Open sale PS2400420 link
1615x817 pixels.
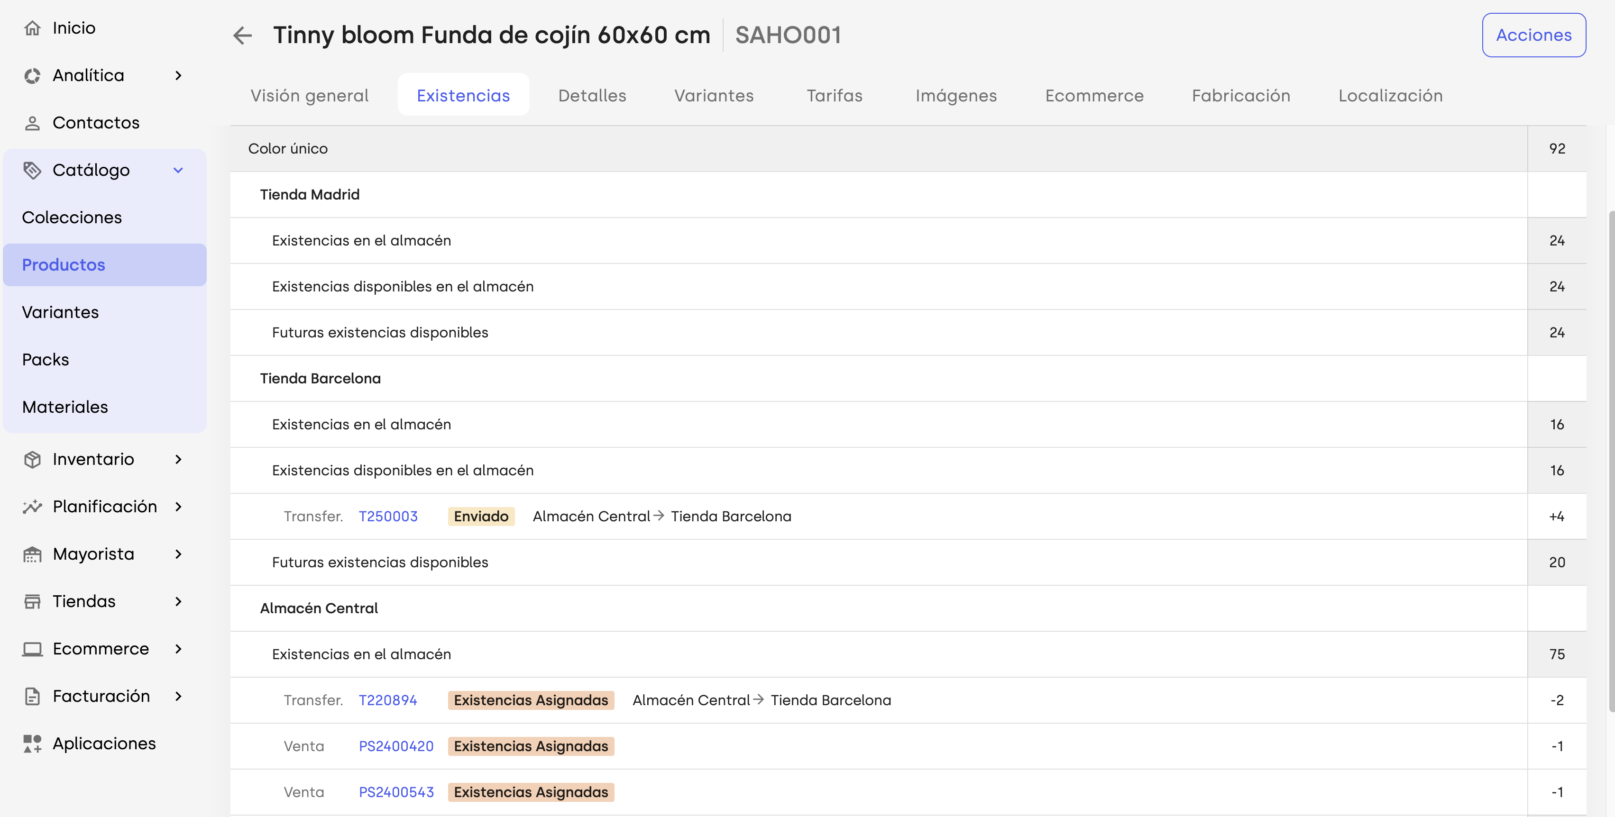click(396, 746)
